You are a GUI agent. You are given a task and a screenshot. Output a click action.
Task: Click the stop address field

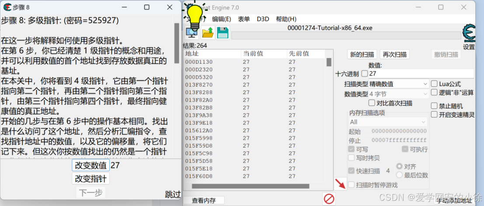coord(399,141)
